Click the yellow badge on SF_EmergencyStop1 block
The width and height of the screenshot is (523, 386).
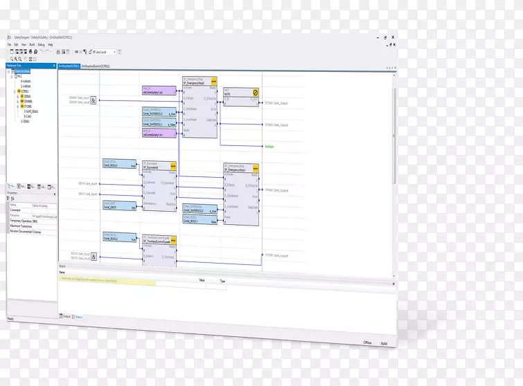(254, 167)
